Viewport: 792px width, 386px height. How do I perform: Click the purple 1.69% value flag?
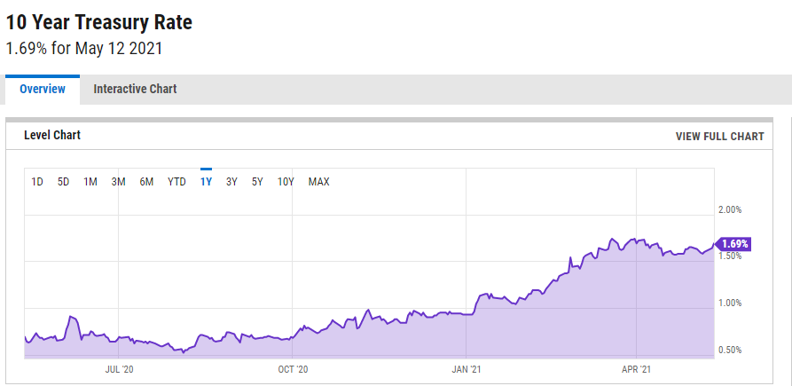[x=734, y=244]
